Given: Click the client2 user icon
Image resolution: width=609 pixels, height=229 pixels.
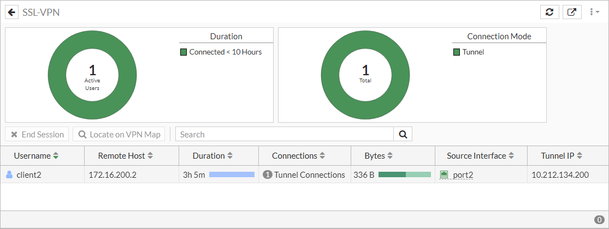Looking at the screenshot, I should pyautogui.click(x=9, y=175).
